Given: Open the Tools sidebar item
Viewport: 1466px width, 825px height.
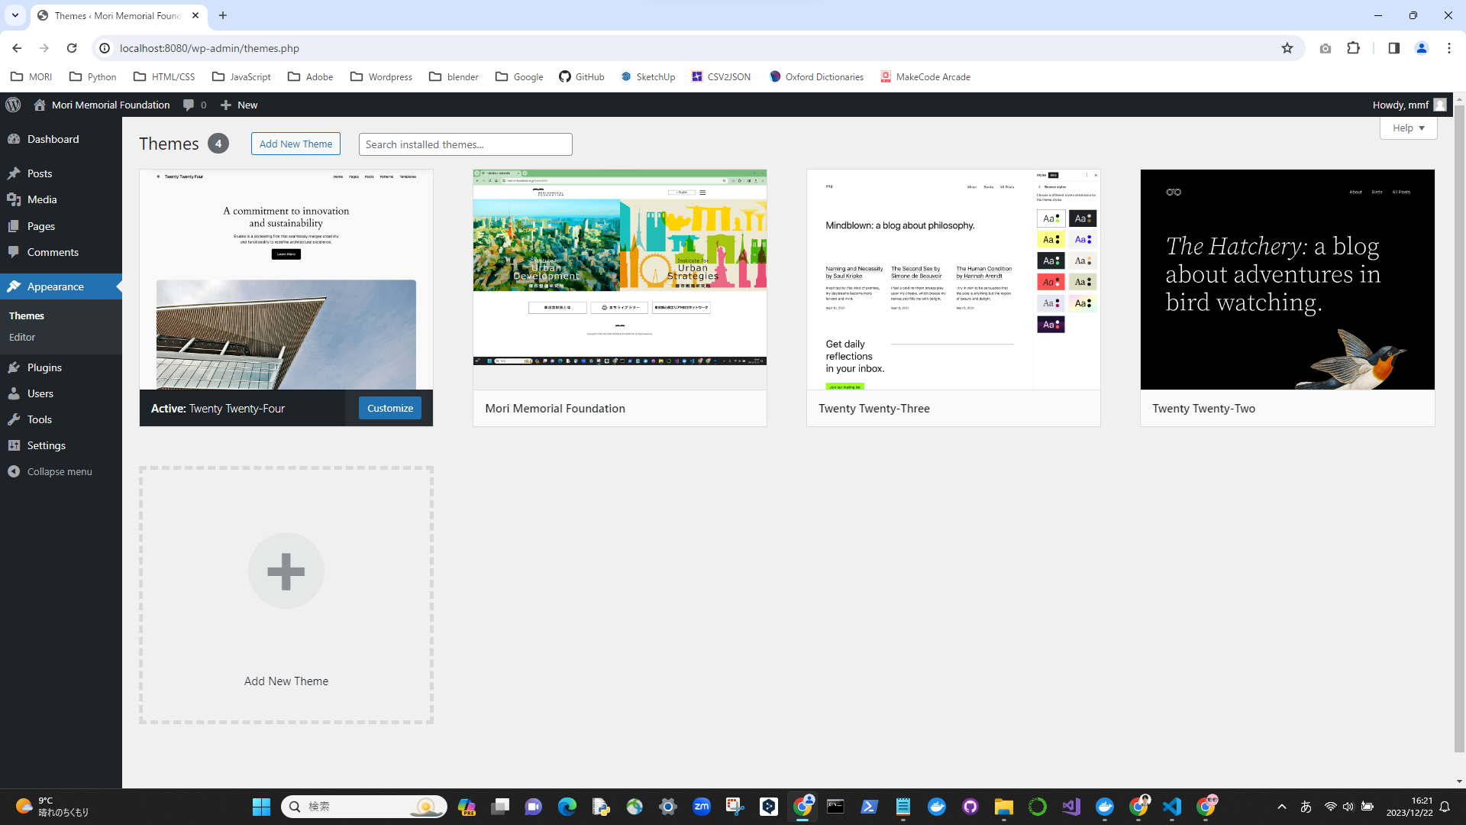Looking at the screenshot, I should pos(40,419).
